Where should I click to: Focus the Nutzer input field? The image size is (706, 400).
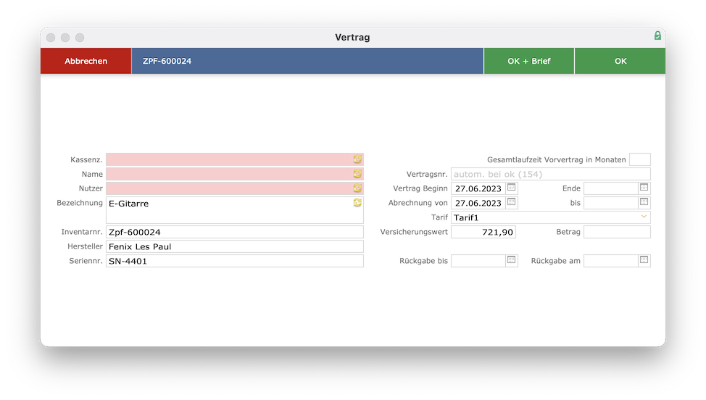235,188
